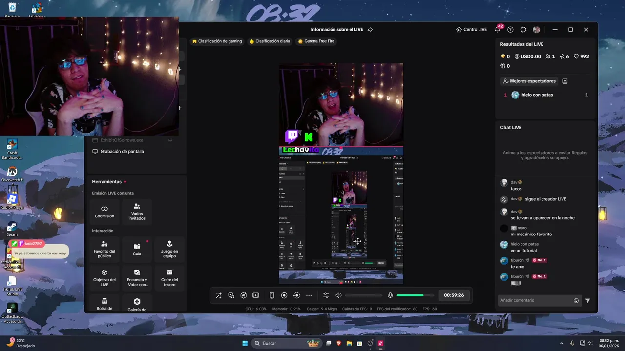Open the three-dots more options menu
This screenshot has width=625, height=351.
309,295
